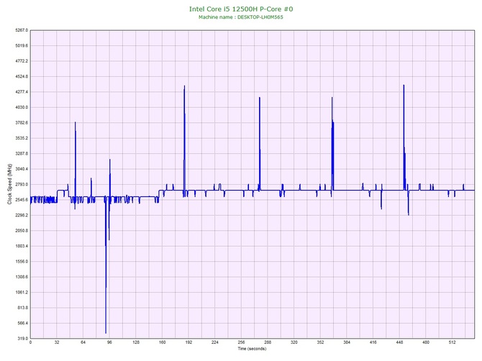Click the 3535.2 y-axis value
The height and width of the screenshot is (361, 482).
pyautogui.click(x=22, y=138)
